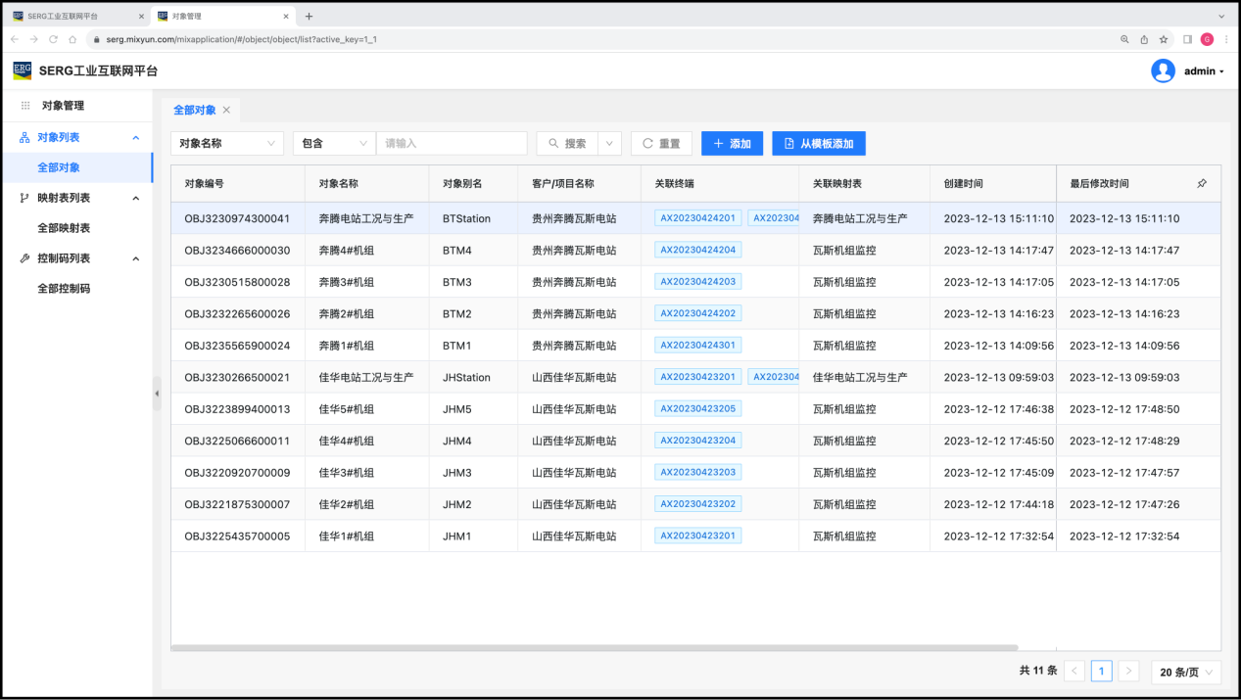
Task: Open 全部控制码 in the sidebar
Action: pos(64,289)
